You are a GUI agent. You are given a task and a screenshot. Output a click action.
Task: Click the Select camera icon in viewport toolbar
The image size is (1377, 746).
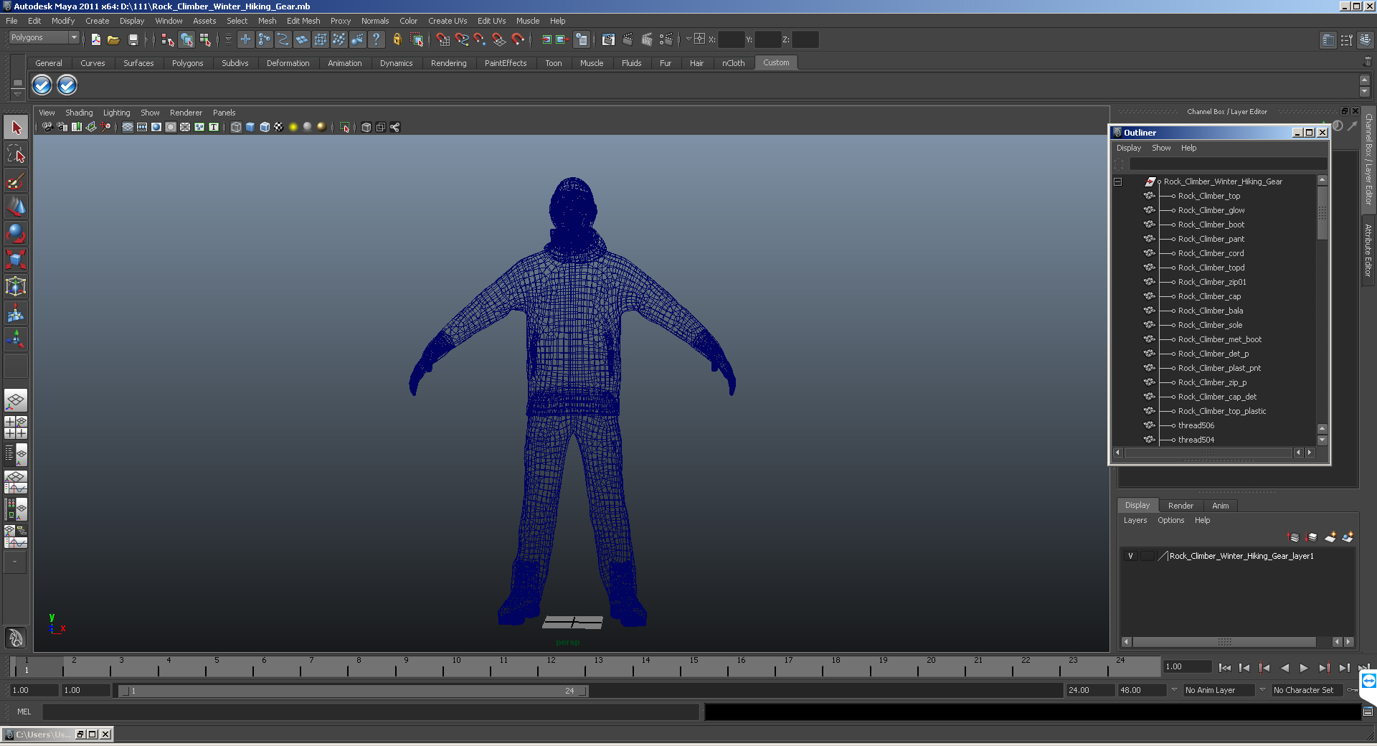coord(47,127)
